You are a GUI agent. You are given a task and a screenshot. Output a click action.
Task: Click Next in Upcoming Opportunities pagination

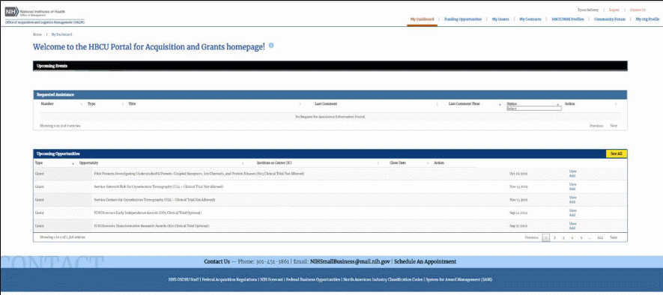[614, 237]
